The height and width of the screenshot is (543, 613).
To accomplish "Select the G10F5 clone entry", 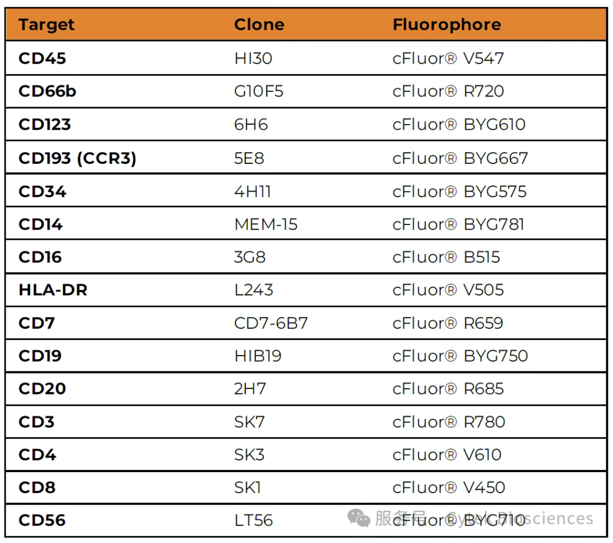I will click(259, 91).
